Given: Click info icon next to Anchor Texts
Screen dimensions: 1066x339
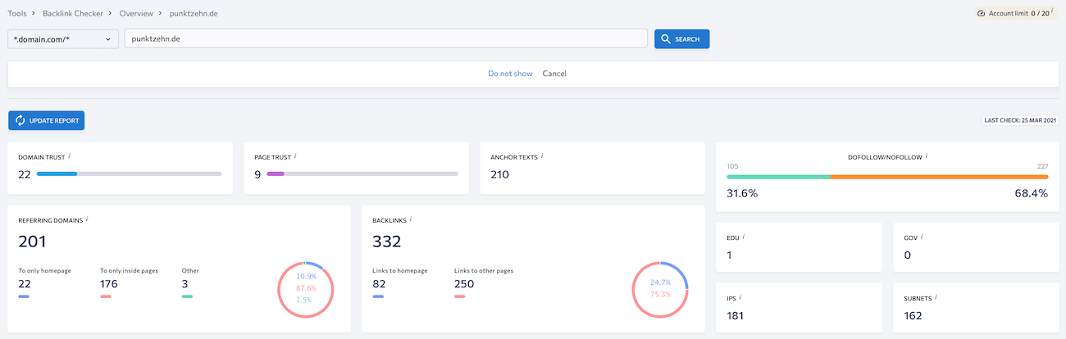Looking at the screenshot, I should point(543,155).
